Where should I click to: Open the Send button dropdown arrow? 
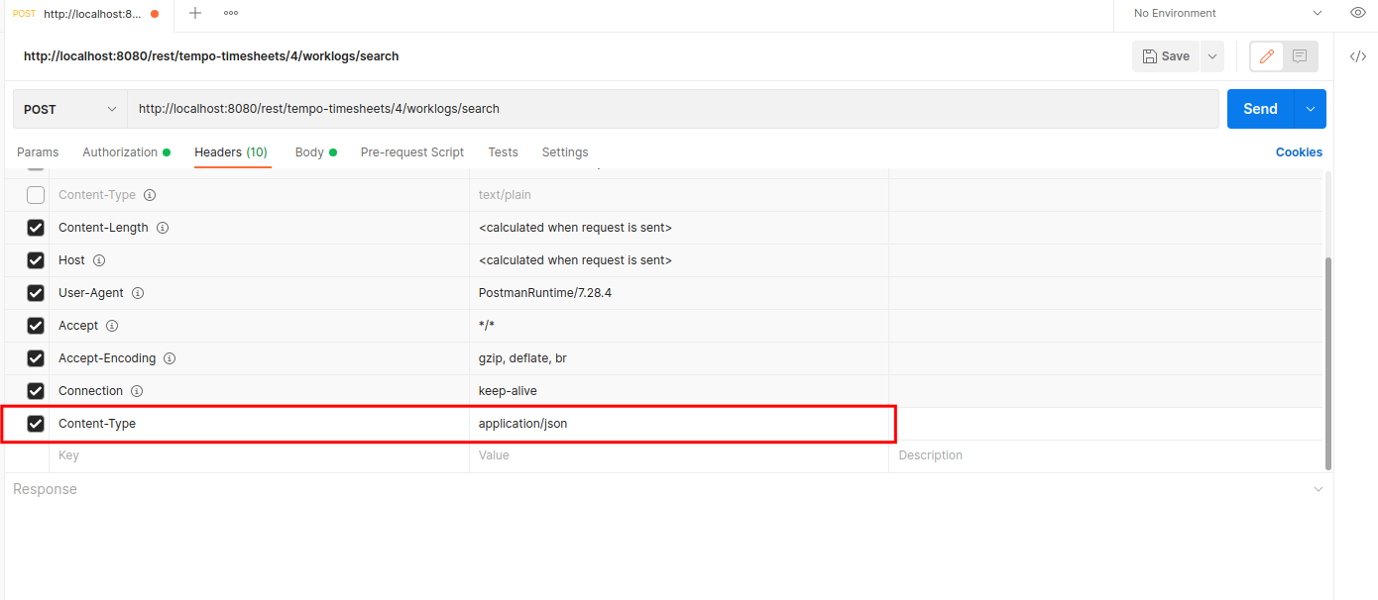(x=1311, y=108)
